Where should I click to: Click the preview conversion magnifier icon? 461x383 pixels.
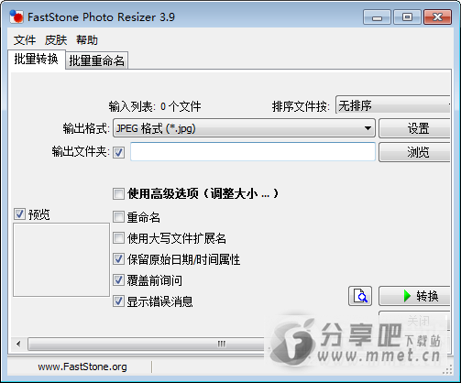[360, 296]
